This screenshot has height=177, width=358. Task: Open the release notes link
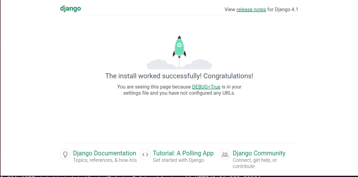click(x=251, y=9)
